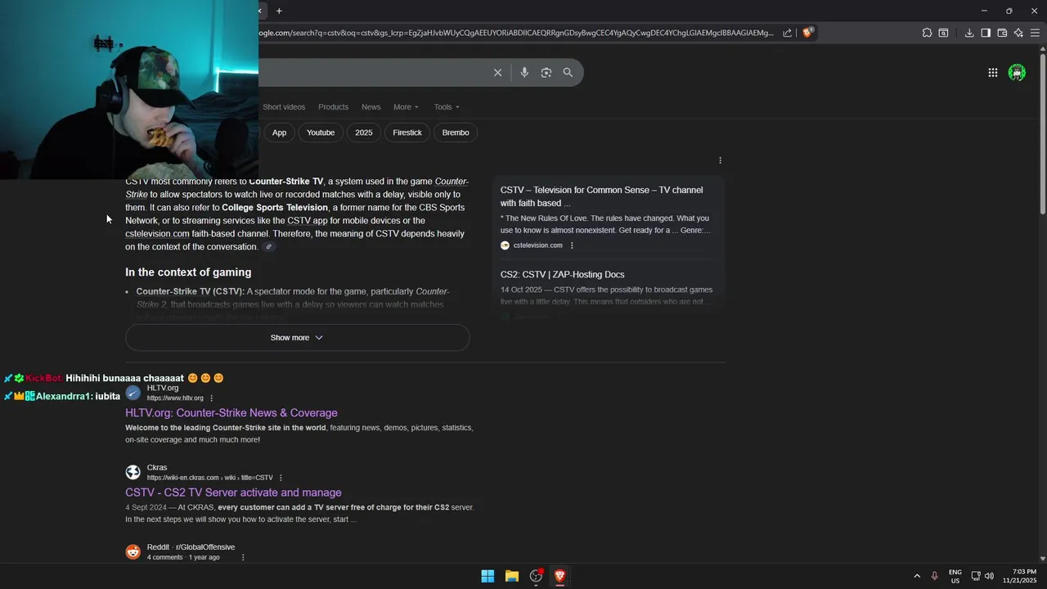The height and width of the screenshot is (589, 1047).
Task: Open options dots next to HLTV.org URL
Action: [212, 398]
